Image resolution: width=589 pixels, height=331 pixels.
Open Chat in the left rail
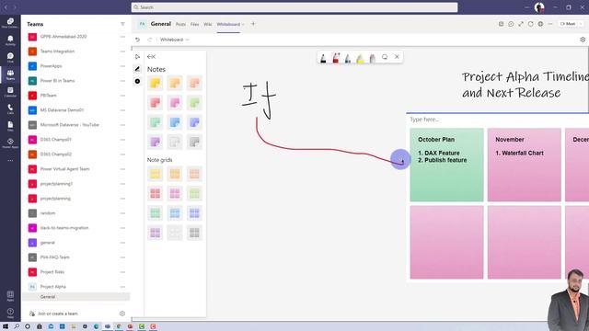[10, 57]
